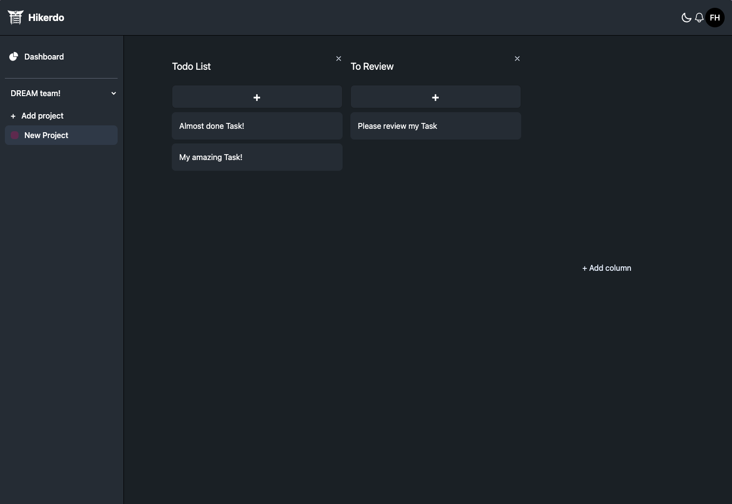Screen dimensions: 732x504
Task: Click the Hikerdo logo icon
Action: pyautogui.click(x=16, y=18)
